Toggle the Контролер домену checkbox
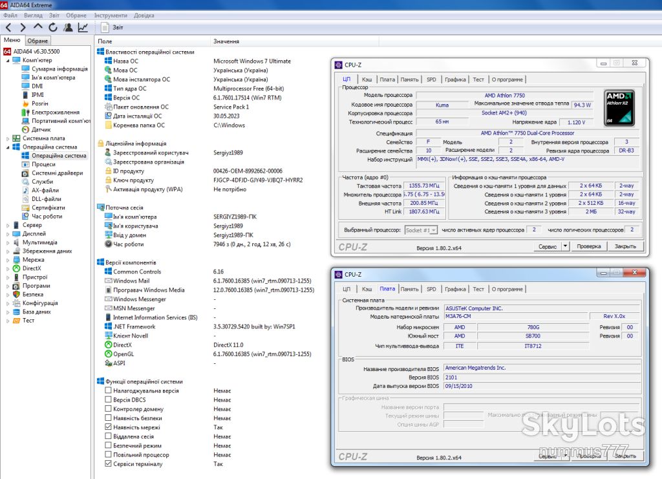This screenshot has height=479, width=662. pyautogui.click(x=108, y=409)
